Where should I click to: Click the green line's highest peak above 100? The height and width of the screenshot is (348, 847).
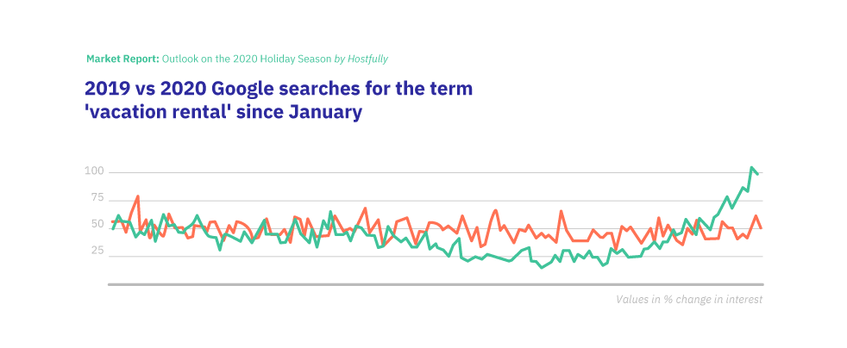(752, 168)
